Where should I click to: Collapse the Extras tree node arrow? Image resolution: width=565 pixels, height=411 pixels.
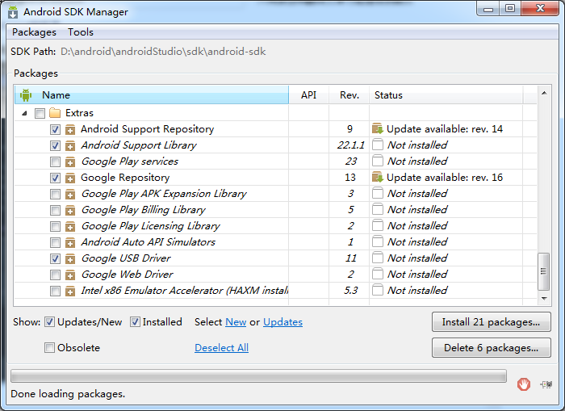[x=24, y=113]
